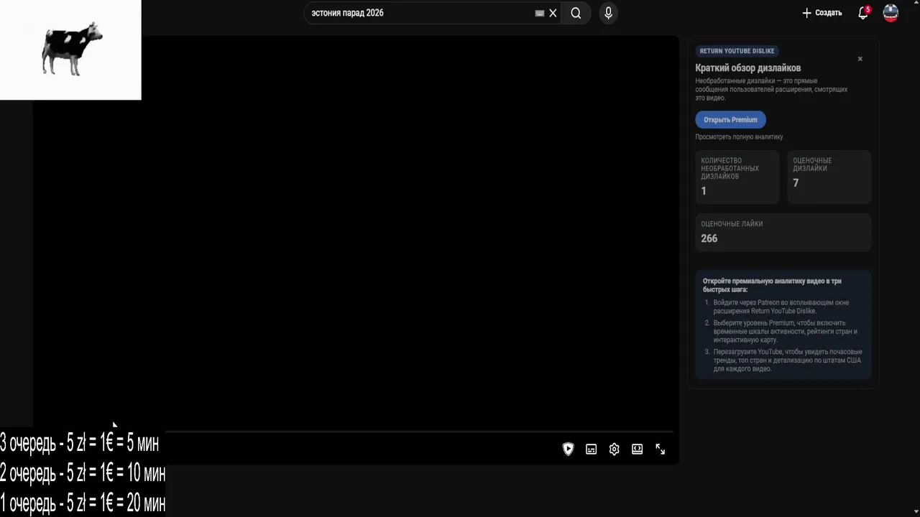Screen dimensions: 920x517
Task: Close the Return YouTube Dislike panel
Action: pyautogui.click(x=860, y=59)
